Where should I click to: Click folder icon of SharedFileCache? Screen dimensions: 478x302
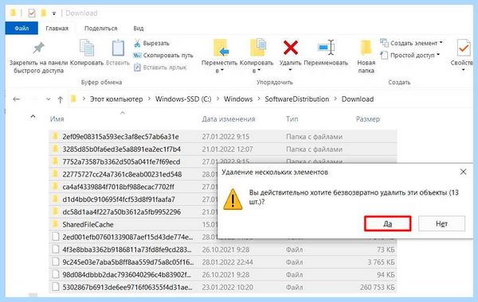55,224
